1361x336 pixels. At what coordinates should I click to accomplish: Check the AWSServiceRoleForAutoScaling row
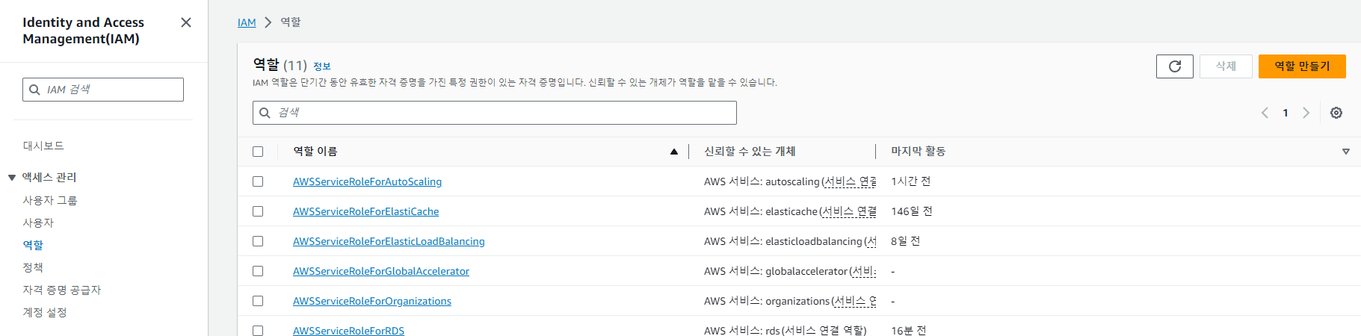(258, 181)
